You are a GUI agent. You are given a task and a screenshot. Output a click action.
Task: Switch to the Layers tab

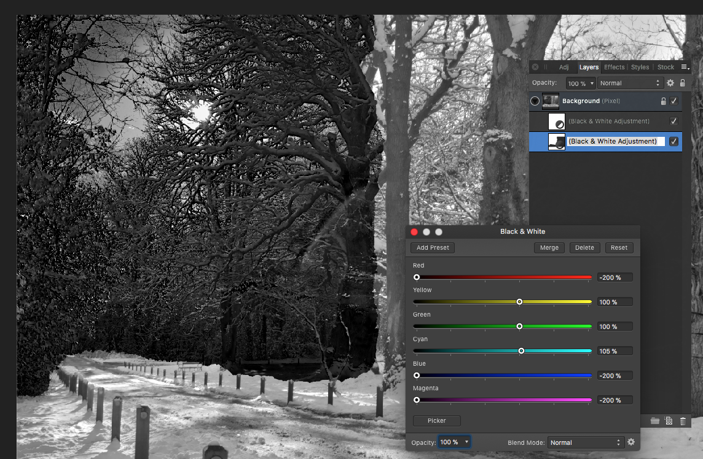tap(589, 67)
